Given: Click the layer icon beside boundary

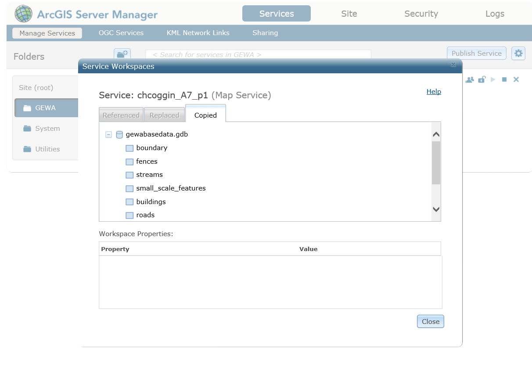Looking at the screenshot, I should click(x=129, y=148).
